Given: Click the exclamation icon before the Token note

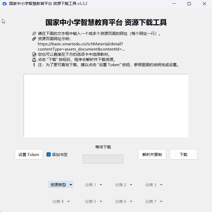Looking at the screenshot, I should [34, 65].
